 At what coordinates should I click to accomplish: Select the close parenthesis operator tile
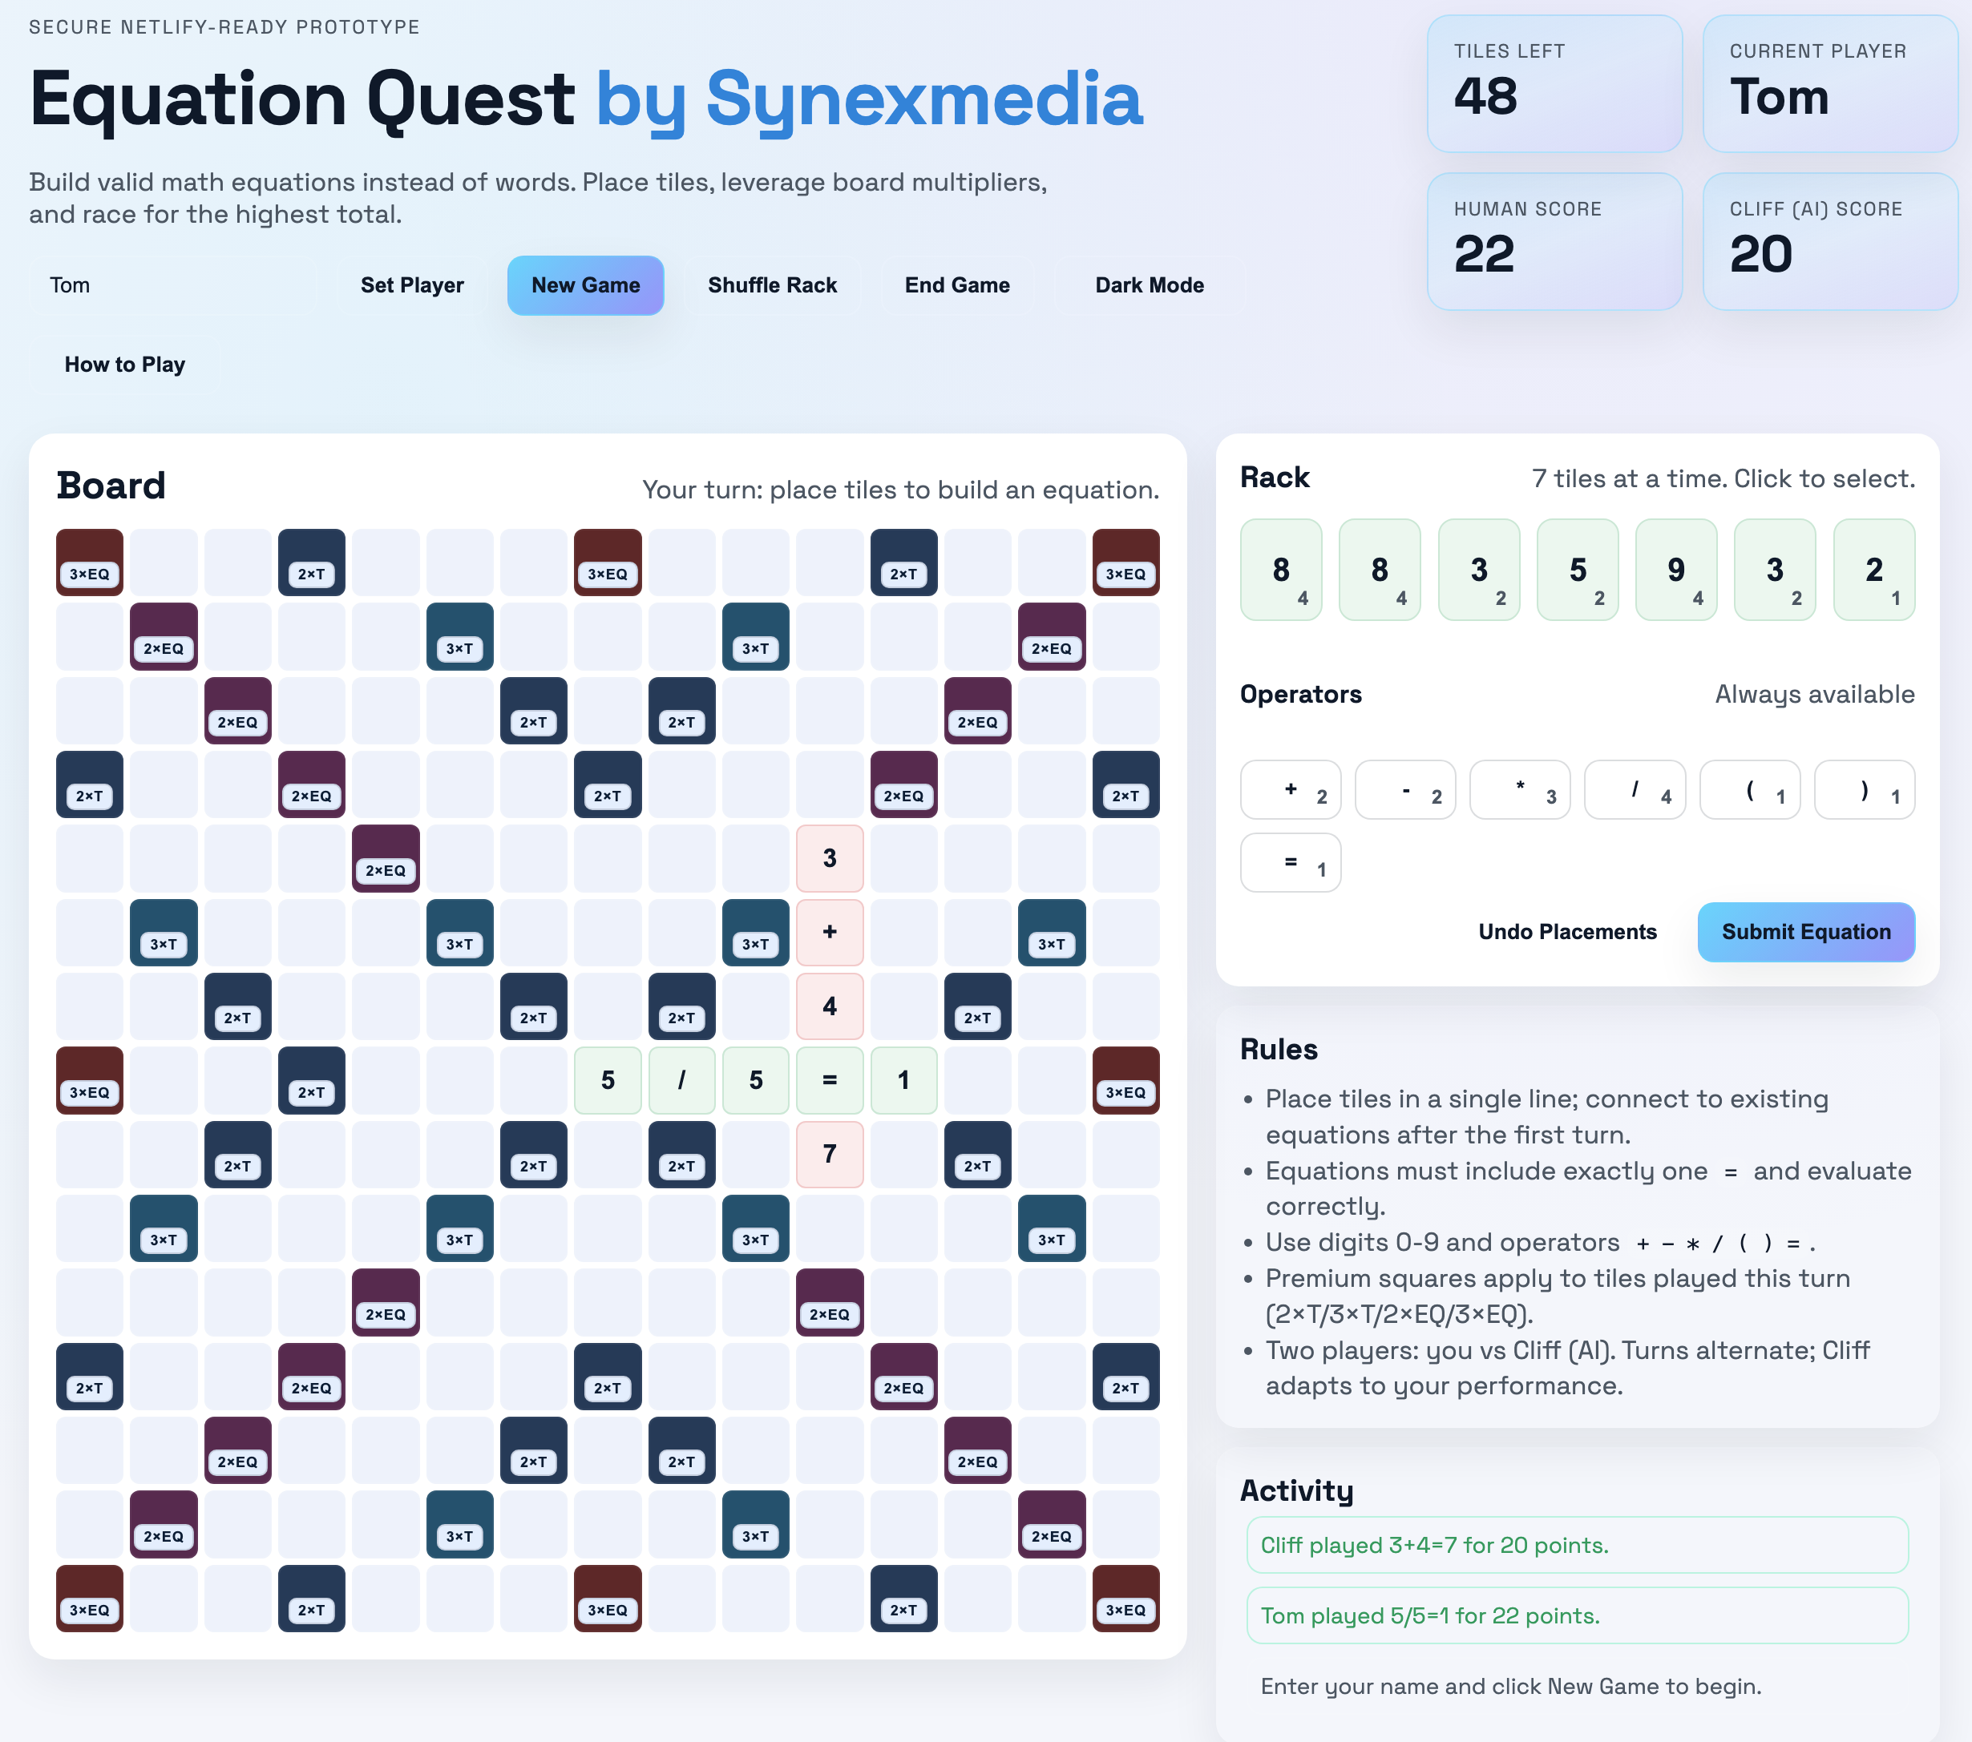tap(1864, 789)
